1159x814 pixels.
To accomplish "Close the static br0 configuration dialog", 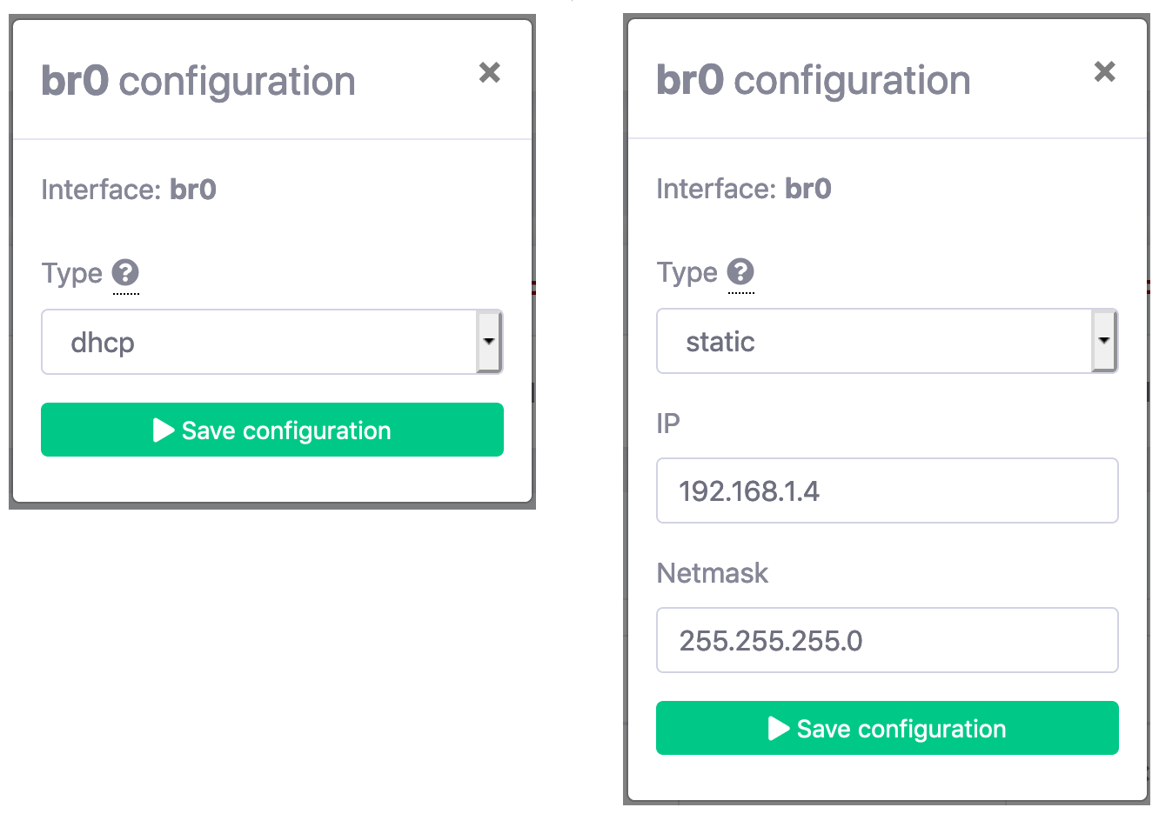I will pos(1104,71).
